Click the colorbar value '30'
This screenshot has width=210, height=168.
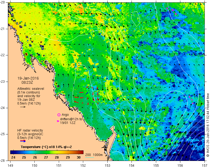coord(78,157)
